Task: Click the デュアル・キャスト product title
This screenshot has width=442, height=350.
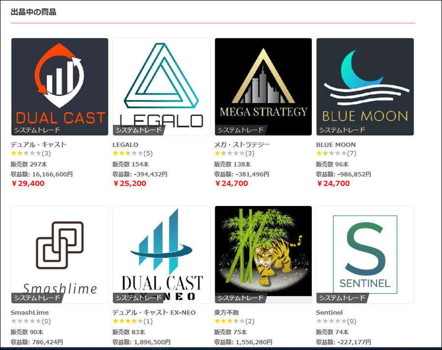Action: point(39,145)
